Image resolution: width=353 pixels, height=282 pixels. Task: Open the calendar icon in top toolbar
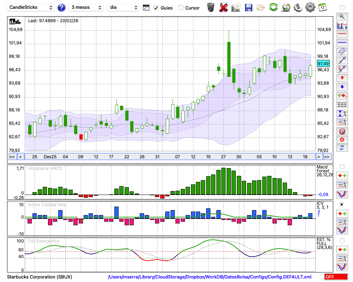coord(322,7)
